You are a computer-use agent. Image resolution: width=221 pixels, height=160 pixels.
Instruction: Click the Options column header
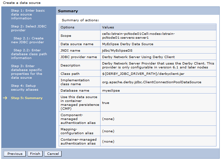point(68,27)
